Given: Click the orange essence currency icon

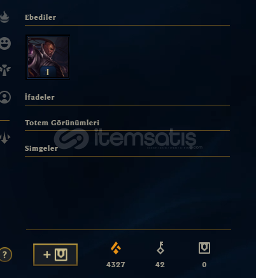Looking at the screenshot, I should [116, 248].
